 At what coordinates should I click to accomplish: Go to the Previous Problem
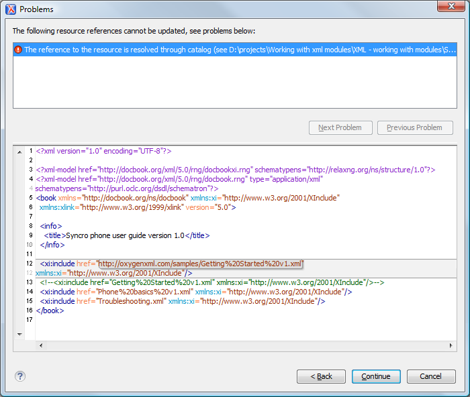(414, 127)
